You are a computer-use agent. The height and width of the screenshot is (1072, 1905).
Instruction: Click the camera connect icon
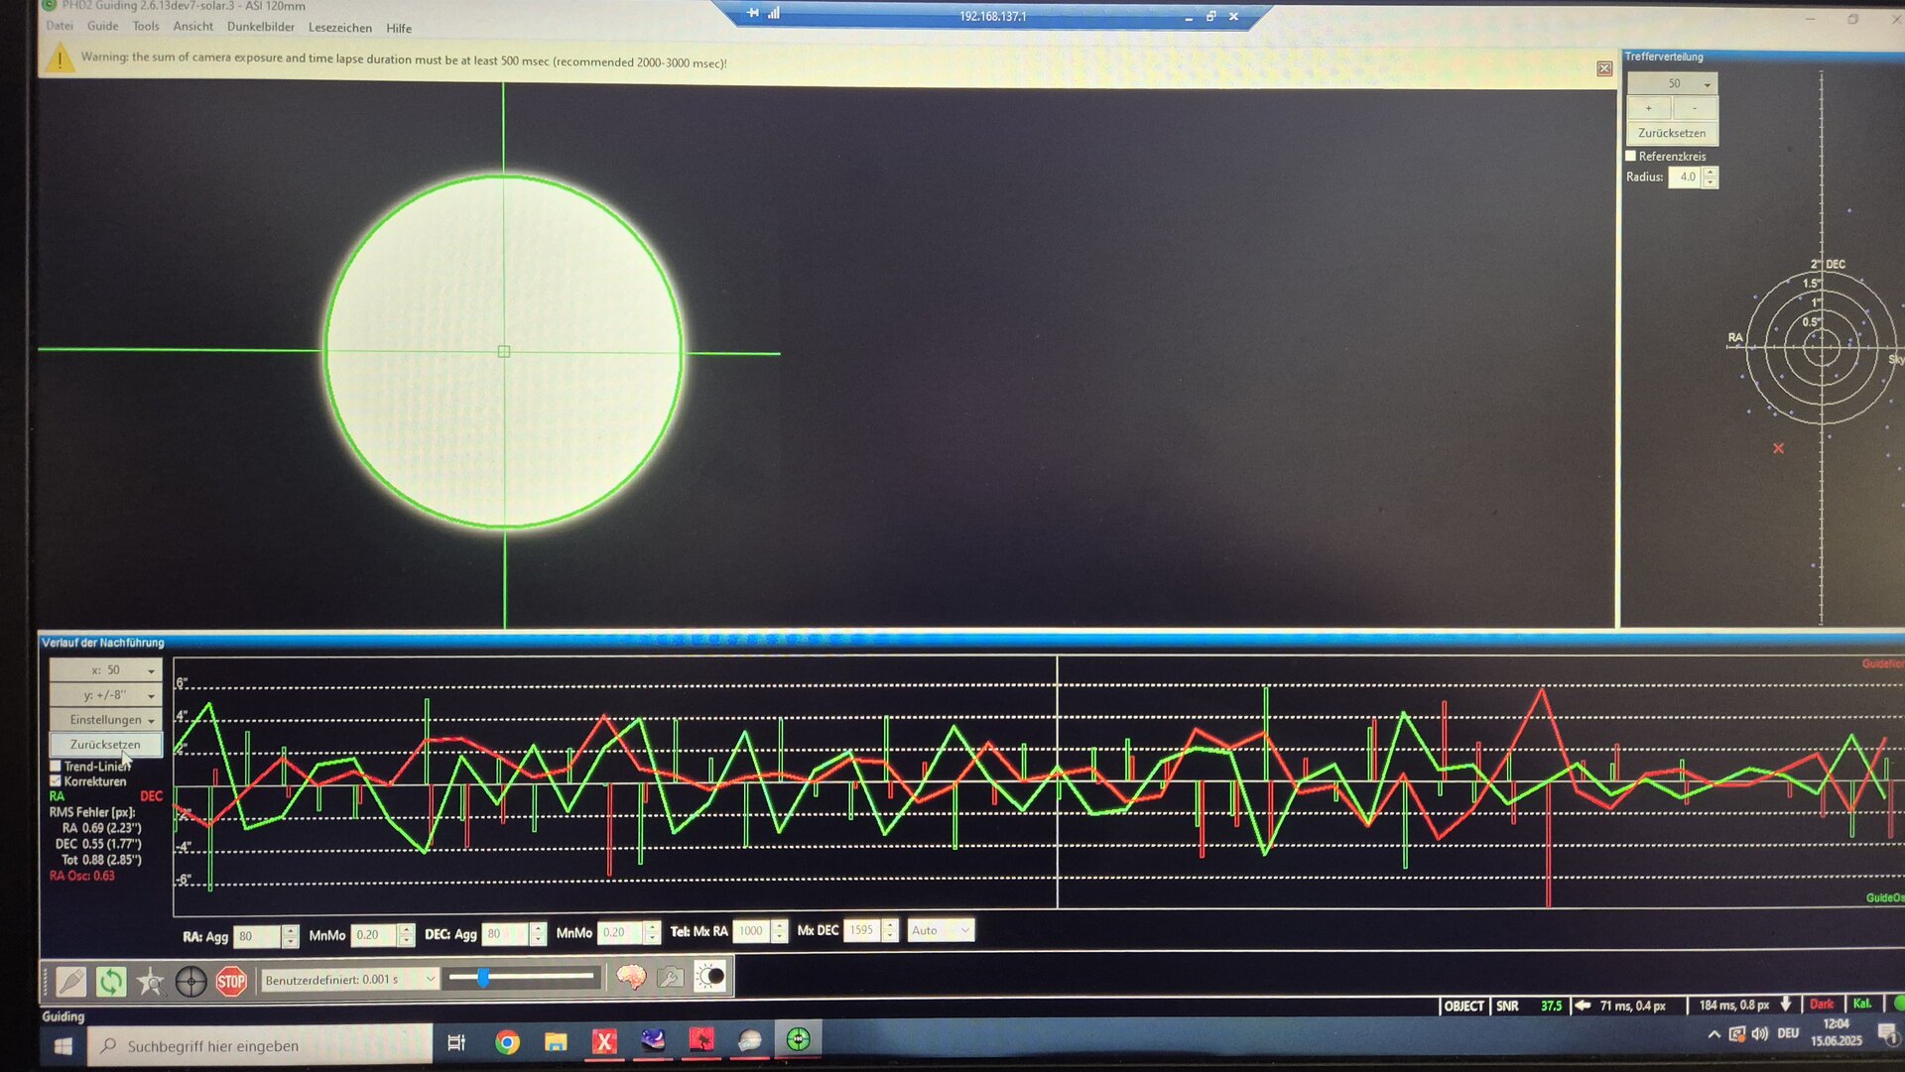click(70, 981)
